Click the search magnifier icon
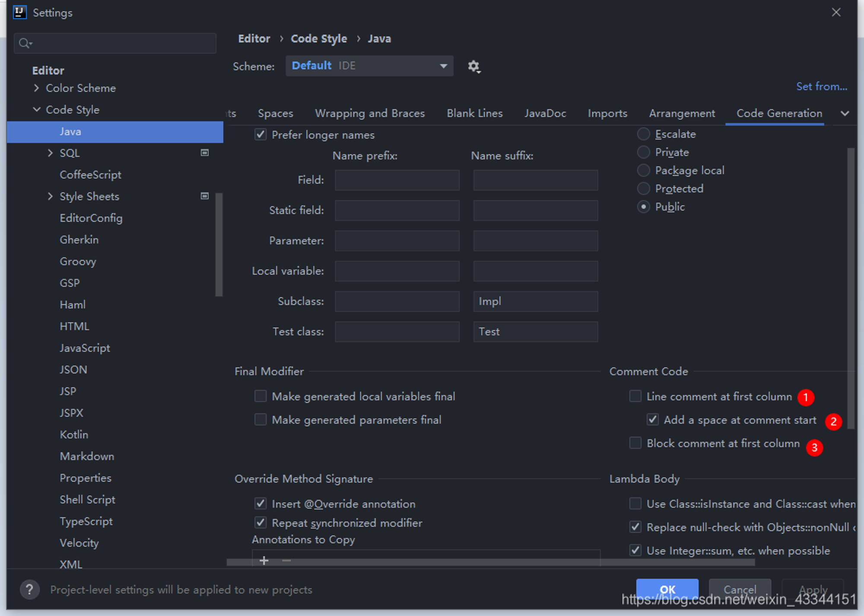864x616 pixels. [x=25, y=43]
